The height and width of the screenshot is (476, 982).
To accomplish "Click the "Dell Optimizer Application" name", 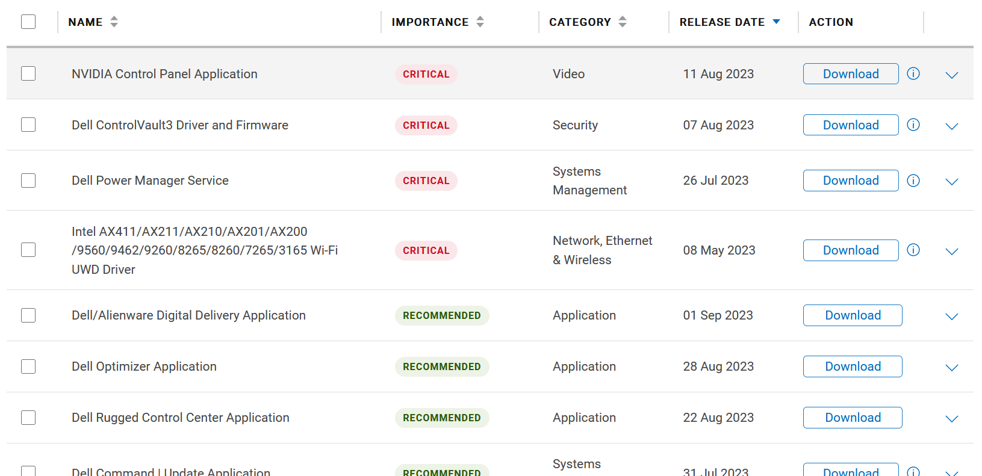I will coord(144,366).
